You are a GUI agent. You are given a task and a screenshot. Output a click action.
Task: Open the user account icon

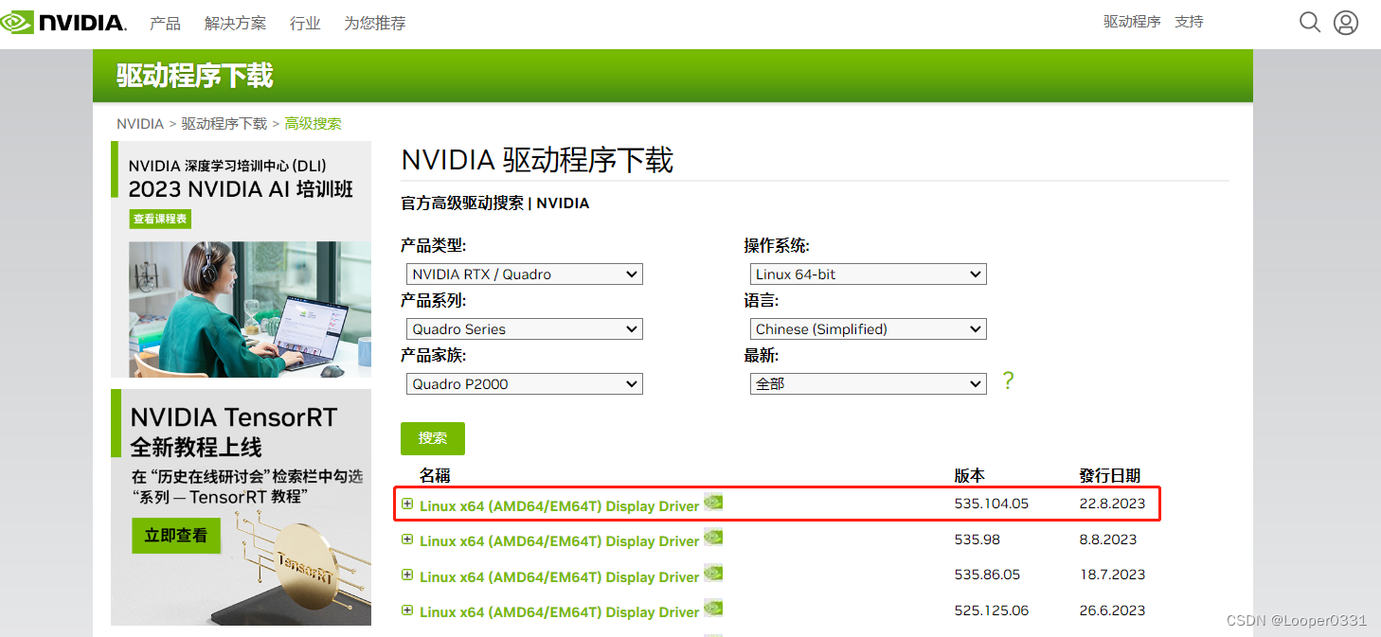click(x=1346, y=22)
